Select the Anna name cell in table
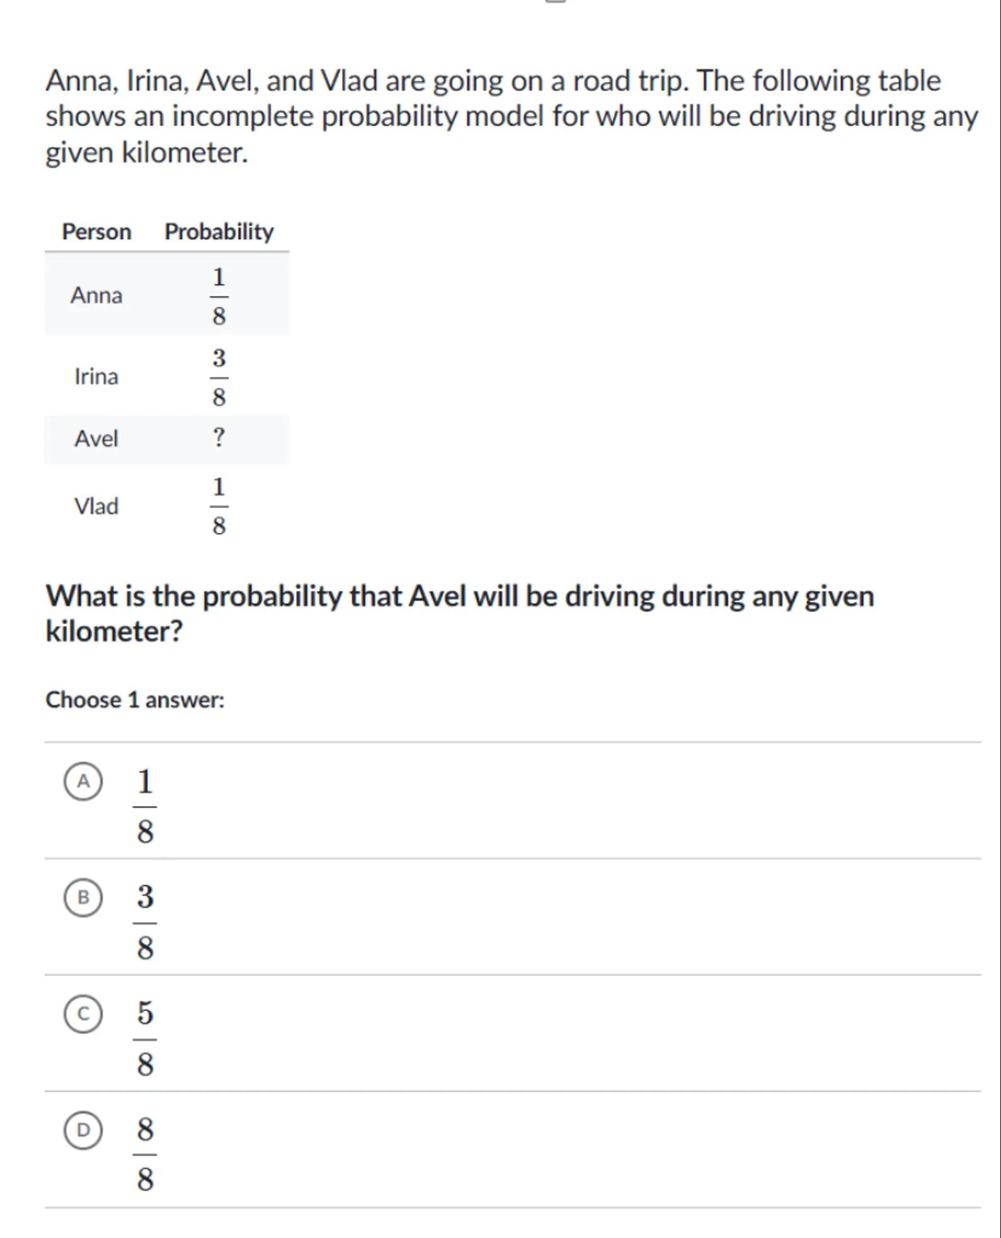 point(96,295)
